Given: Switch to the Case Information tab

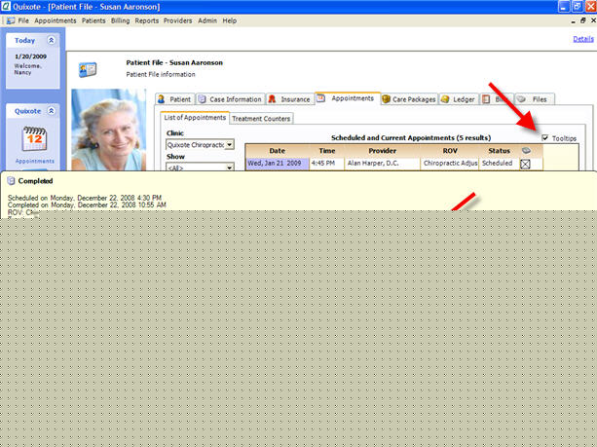Looking at the screenshot, I should (231, 99).
